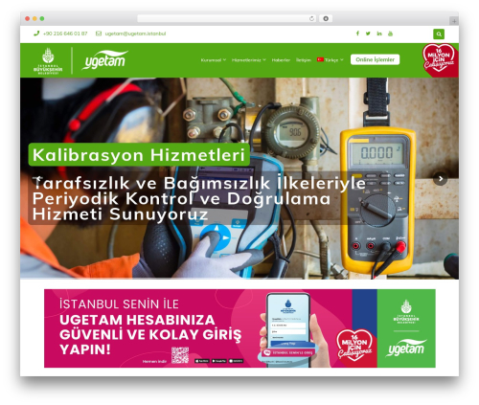Screen dimensions: 479x405
Task: Click the Hemen İndir label in banner
Action: point(154,361)
